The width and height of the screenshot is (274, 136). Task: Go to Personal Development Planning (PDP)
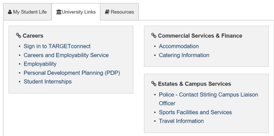click(x=72, y=73)
